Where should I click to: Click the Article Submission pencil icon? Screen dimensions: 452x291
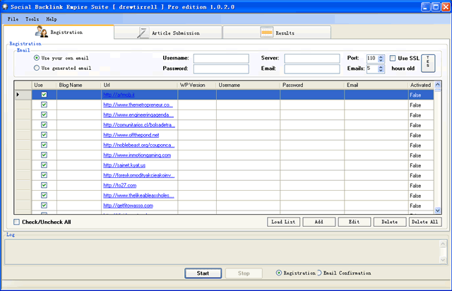[x=143, y=33]
